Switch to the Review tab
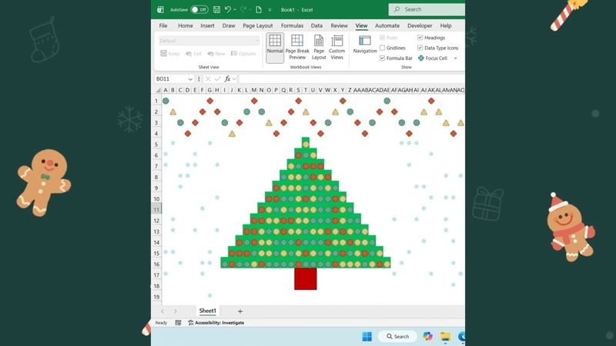 339,25
